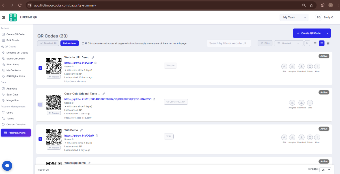The image size is (340, 174).
Task: Open the hamburger sidebar menu
Action: coord(3,17)
